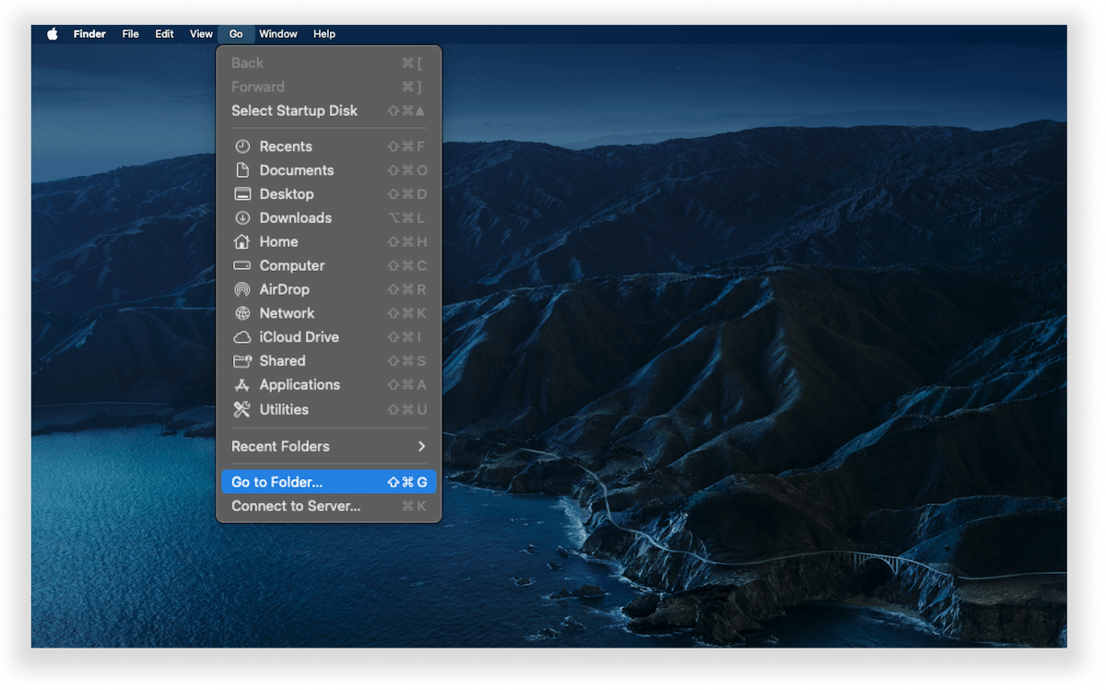1106x690 pixels.
Task: Select the Downloads menu entry
Action: click(329, 218)
